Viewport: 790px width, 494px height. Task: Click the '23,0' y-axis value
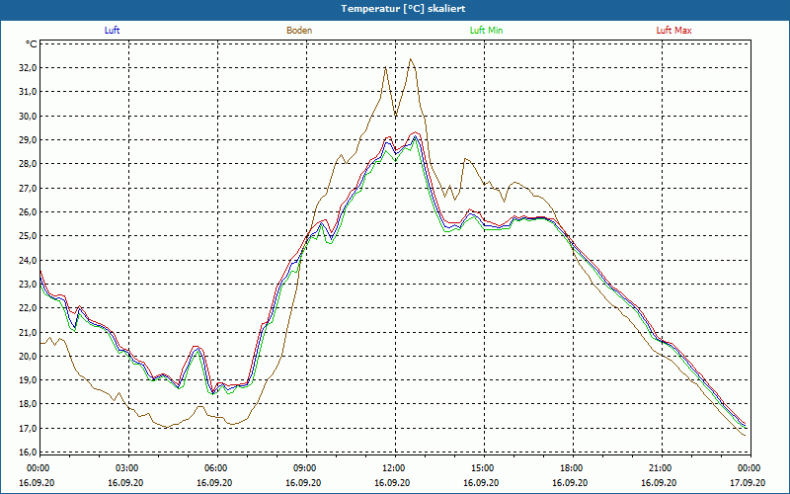pos(29,284)
